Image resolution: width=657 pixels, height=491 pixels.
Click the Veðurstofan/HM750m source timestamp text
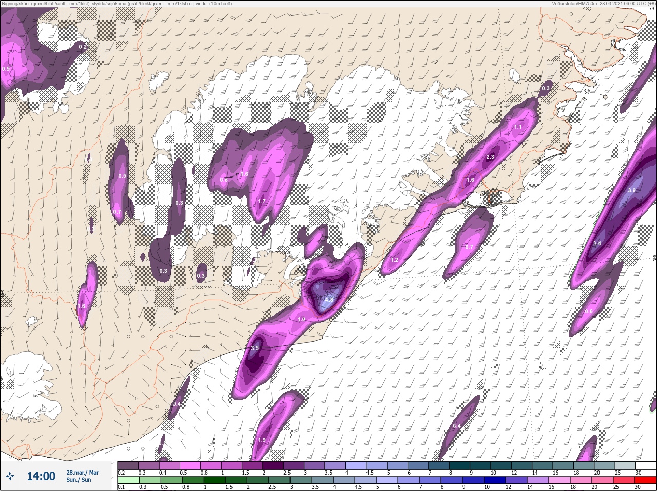(x=604, y=4)
